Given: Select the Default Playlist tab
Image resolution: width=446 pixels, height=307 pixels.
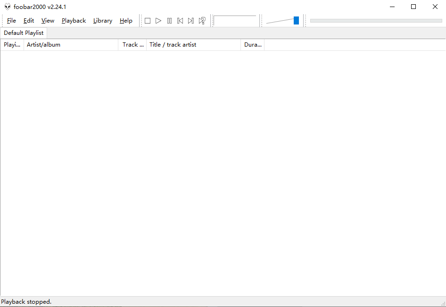Looking at the screenshot, I should coord(24,33).
